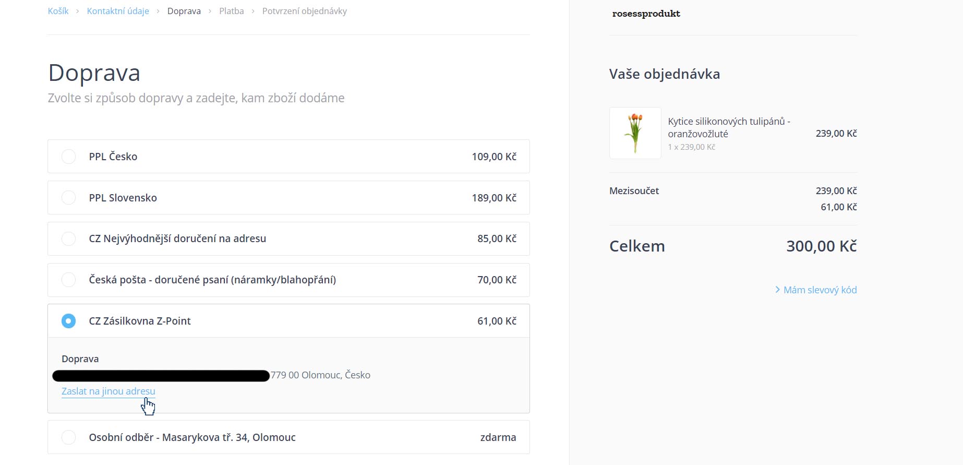The height and width of the screenshot is (465, 963).
Task: Select PPL Česko shipping radio button
Action: pos(68,157)
